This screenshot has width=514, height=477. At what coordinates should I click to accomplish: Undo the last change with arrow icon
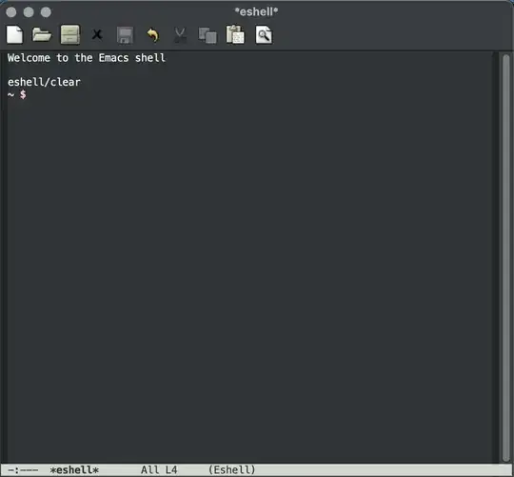pyautogui.click(x=152, y=34)
